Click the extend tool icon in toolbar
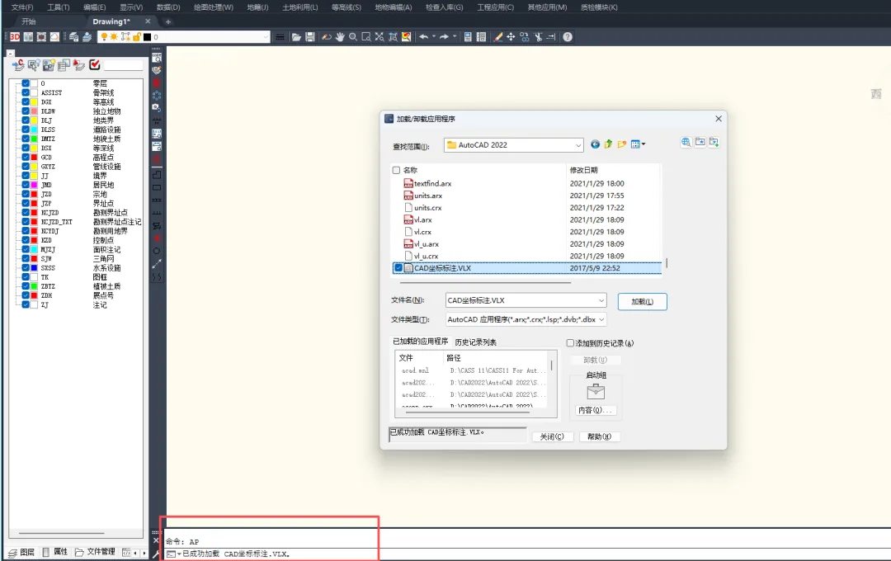 point(551,37)
